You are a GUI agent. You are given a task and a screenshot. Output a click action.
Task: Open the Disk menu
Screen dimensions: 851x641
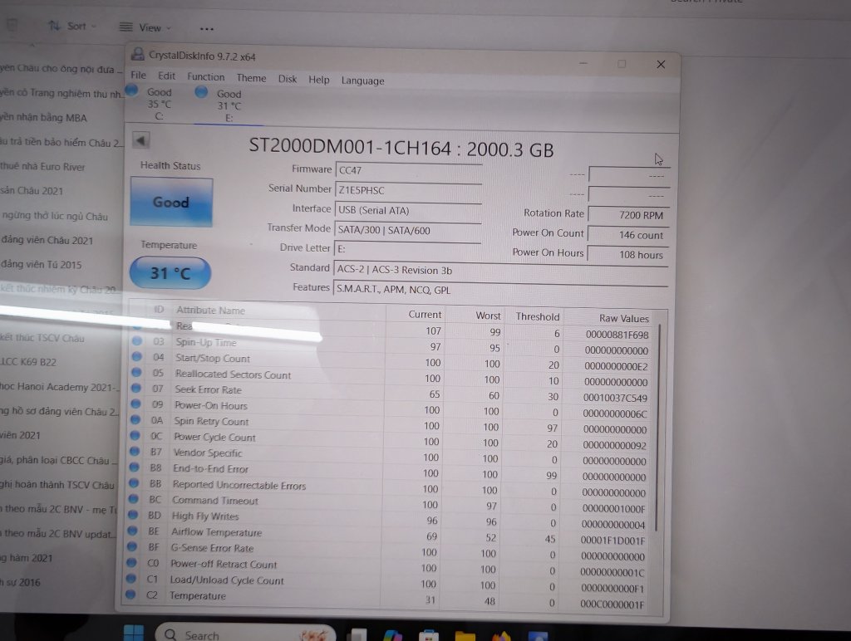[x=287, y=79]
